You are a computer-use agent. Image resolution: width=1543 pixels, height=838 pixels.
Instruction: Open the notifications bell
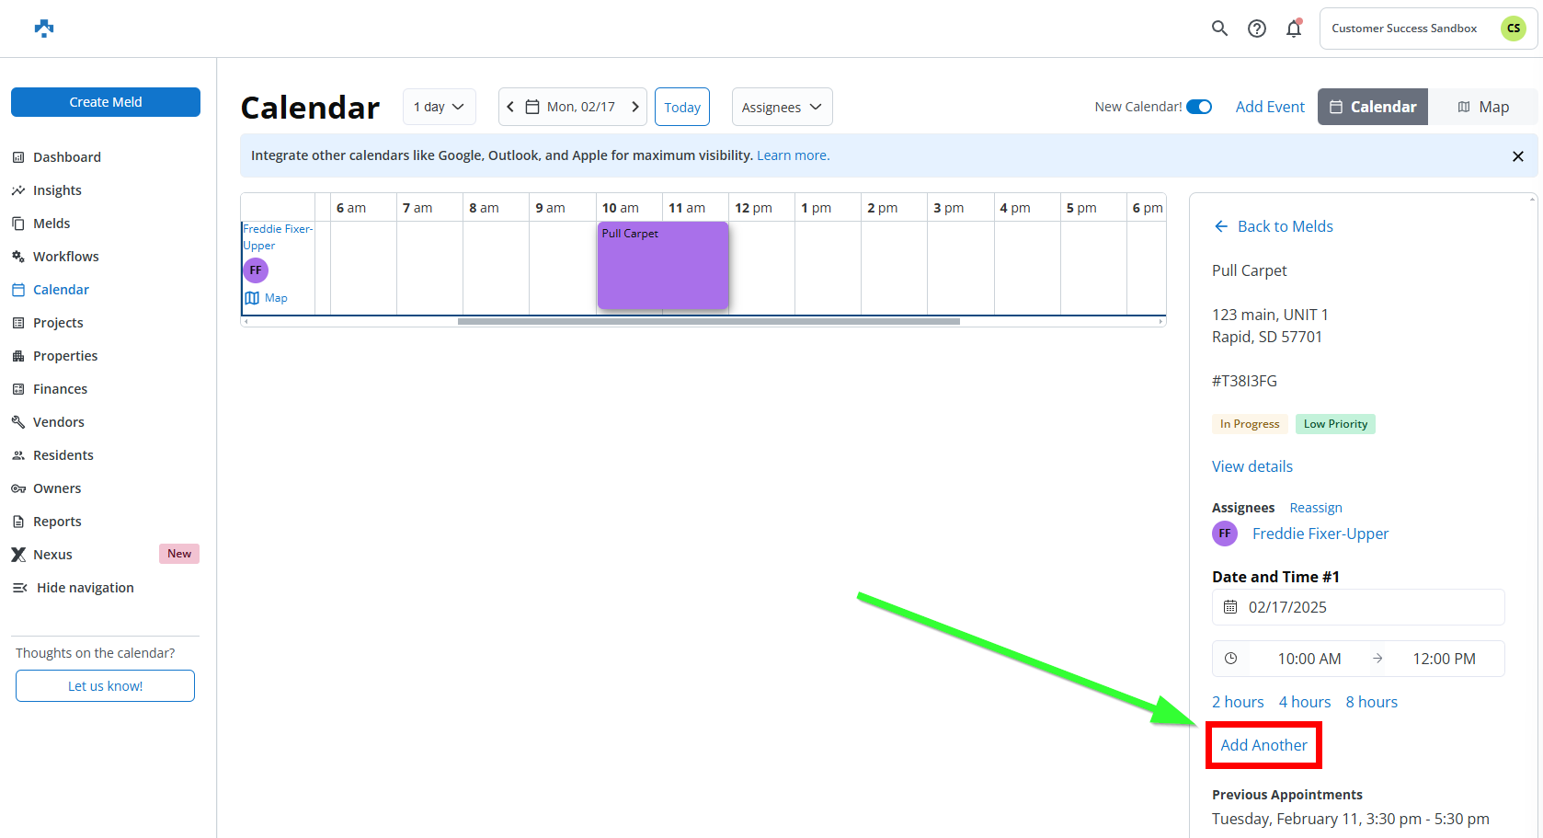pyautogui.click(x=1294, y=29)
